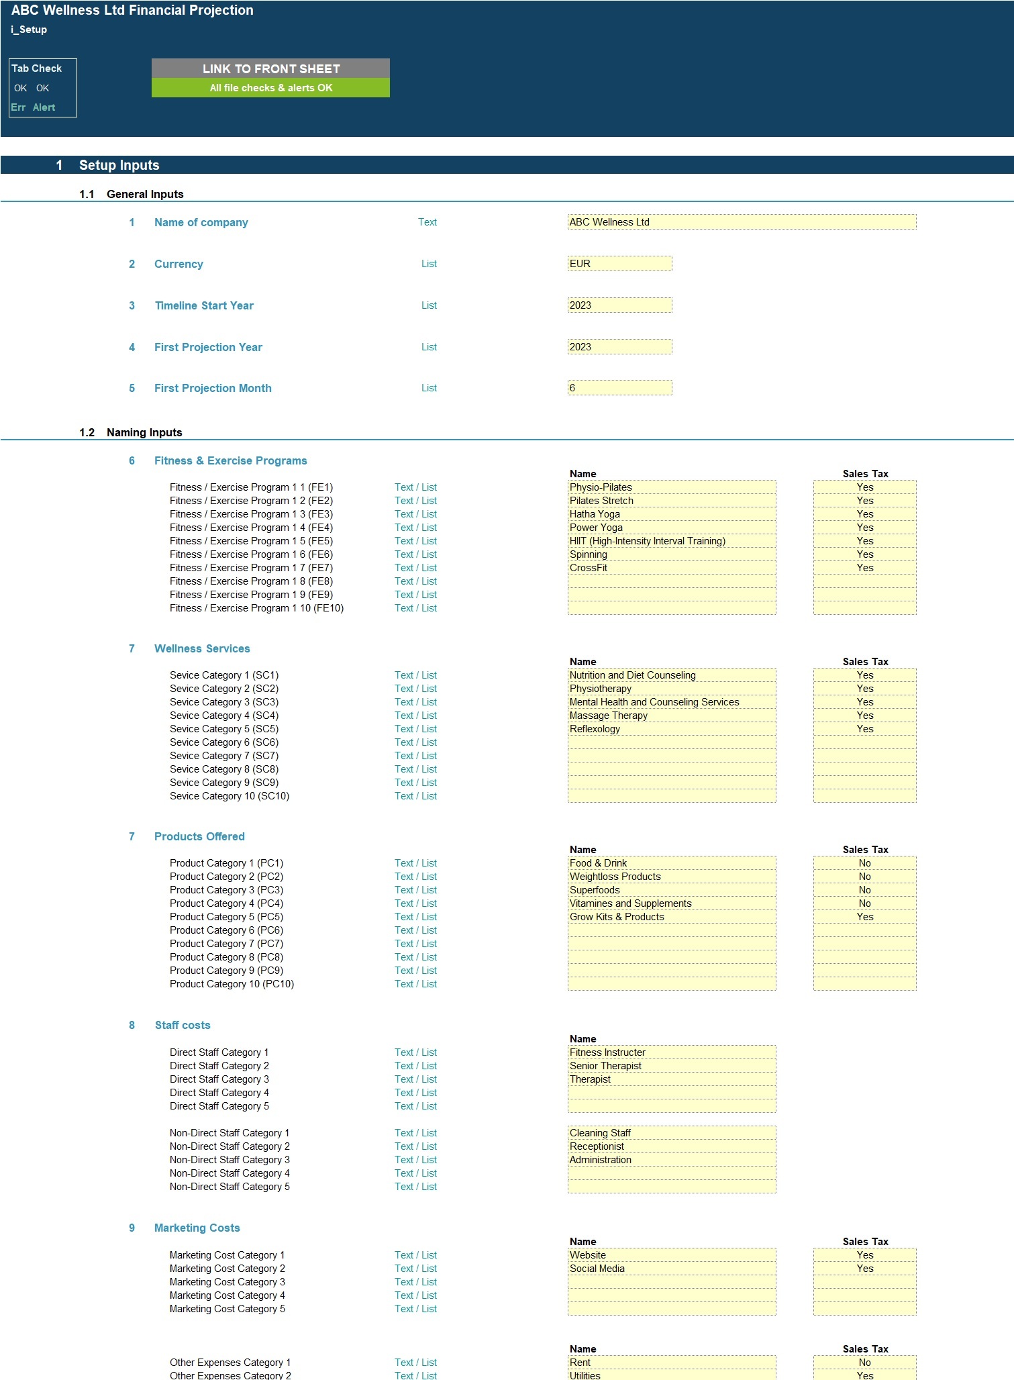
Task: Click empty name cell for Direct Staff Category 5
Action: pyautogui.click(x=672, y=1106)
